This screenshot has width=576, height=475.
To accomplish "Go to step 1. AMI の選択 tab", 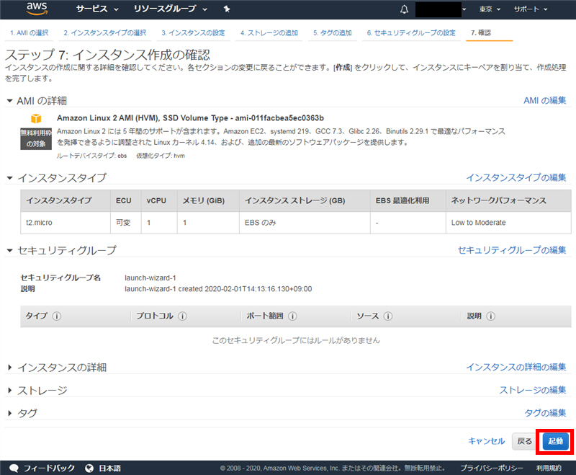I will pyautogui.click(x=30, y=32).
